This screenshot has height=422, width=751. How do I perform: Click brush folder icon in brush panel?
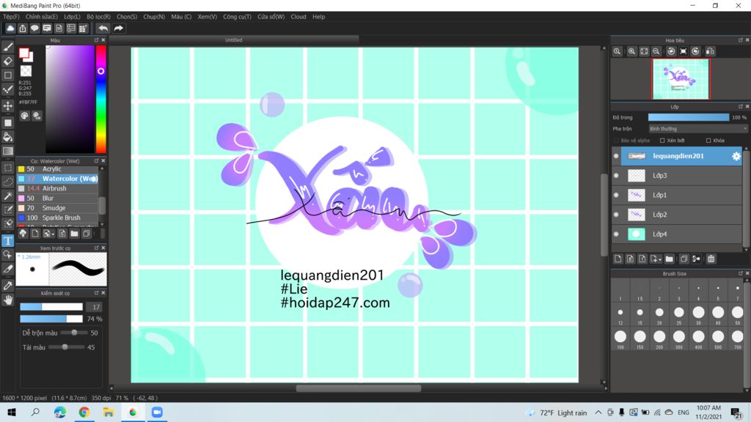click(74, 234)
